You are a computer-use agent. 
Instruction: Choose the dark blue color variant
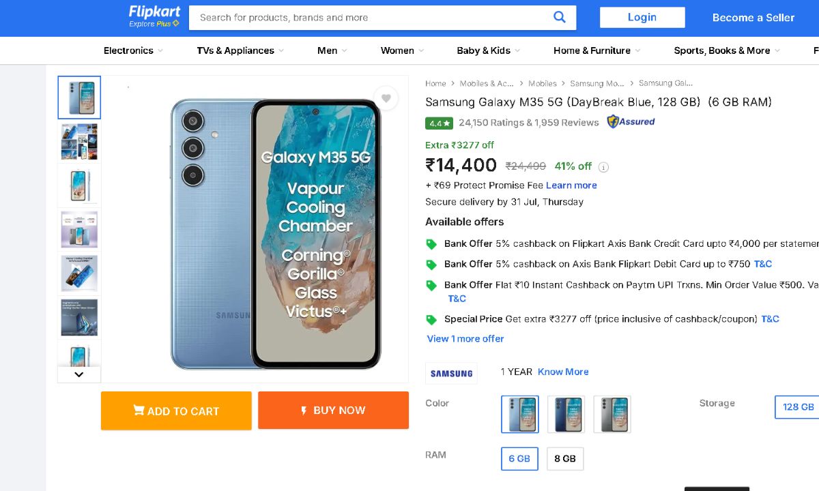coord(566,414)
